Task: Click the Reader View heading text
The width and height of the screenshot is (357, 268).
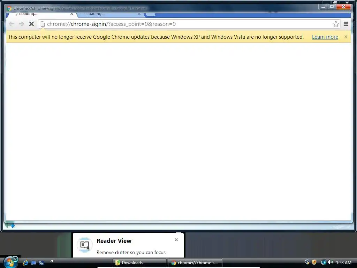Action: (114, 241)
